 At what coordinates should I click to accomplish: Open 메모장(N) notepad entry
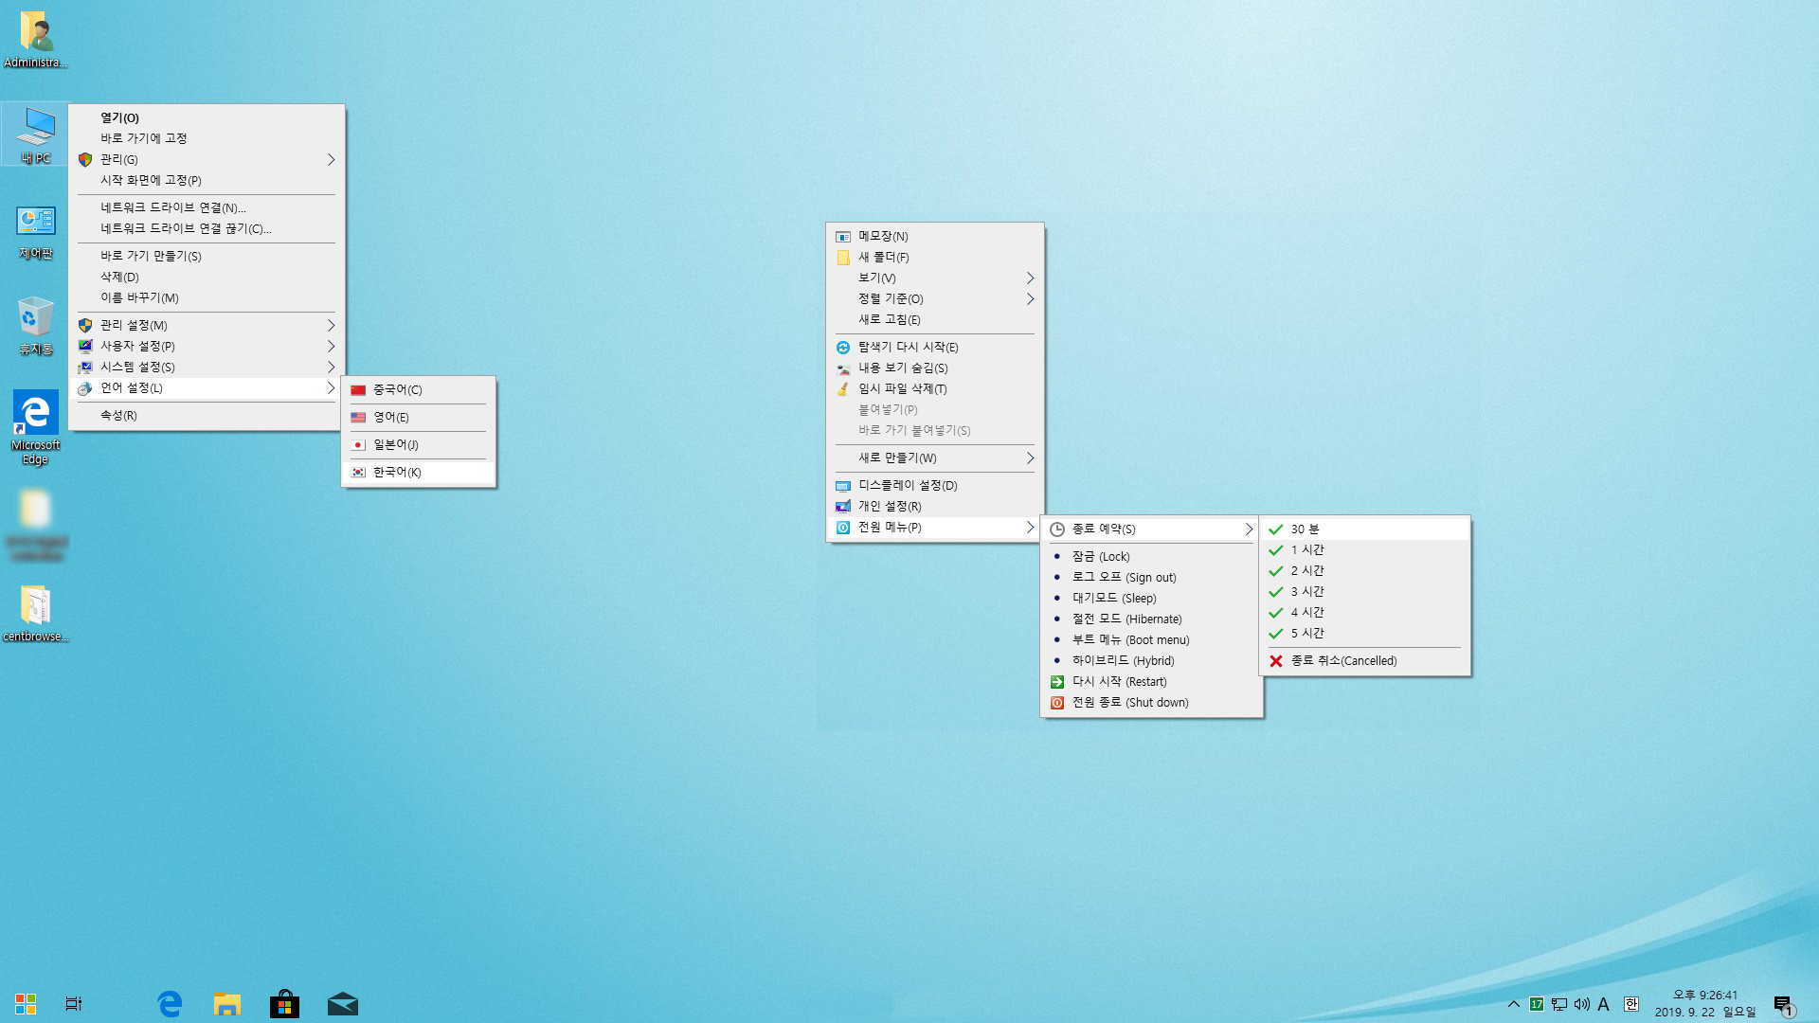tap(935, 236)
